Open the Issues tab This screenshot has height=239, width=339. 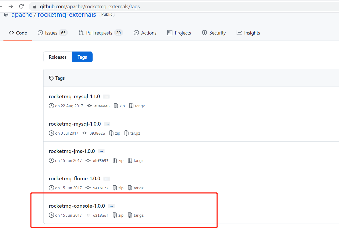[x=53, y=33]
